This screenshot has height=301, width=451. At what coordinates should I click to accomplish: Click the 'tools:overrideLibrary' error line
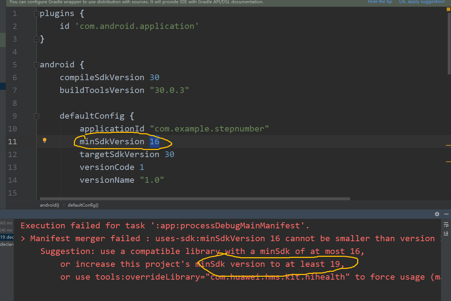(250, 277)
